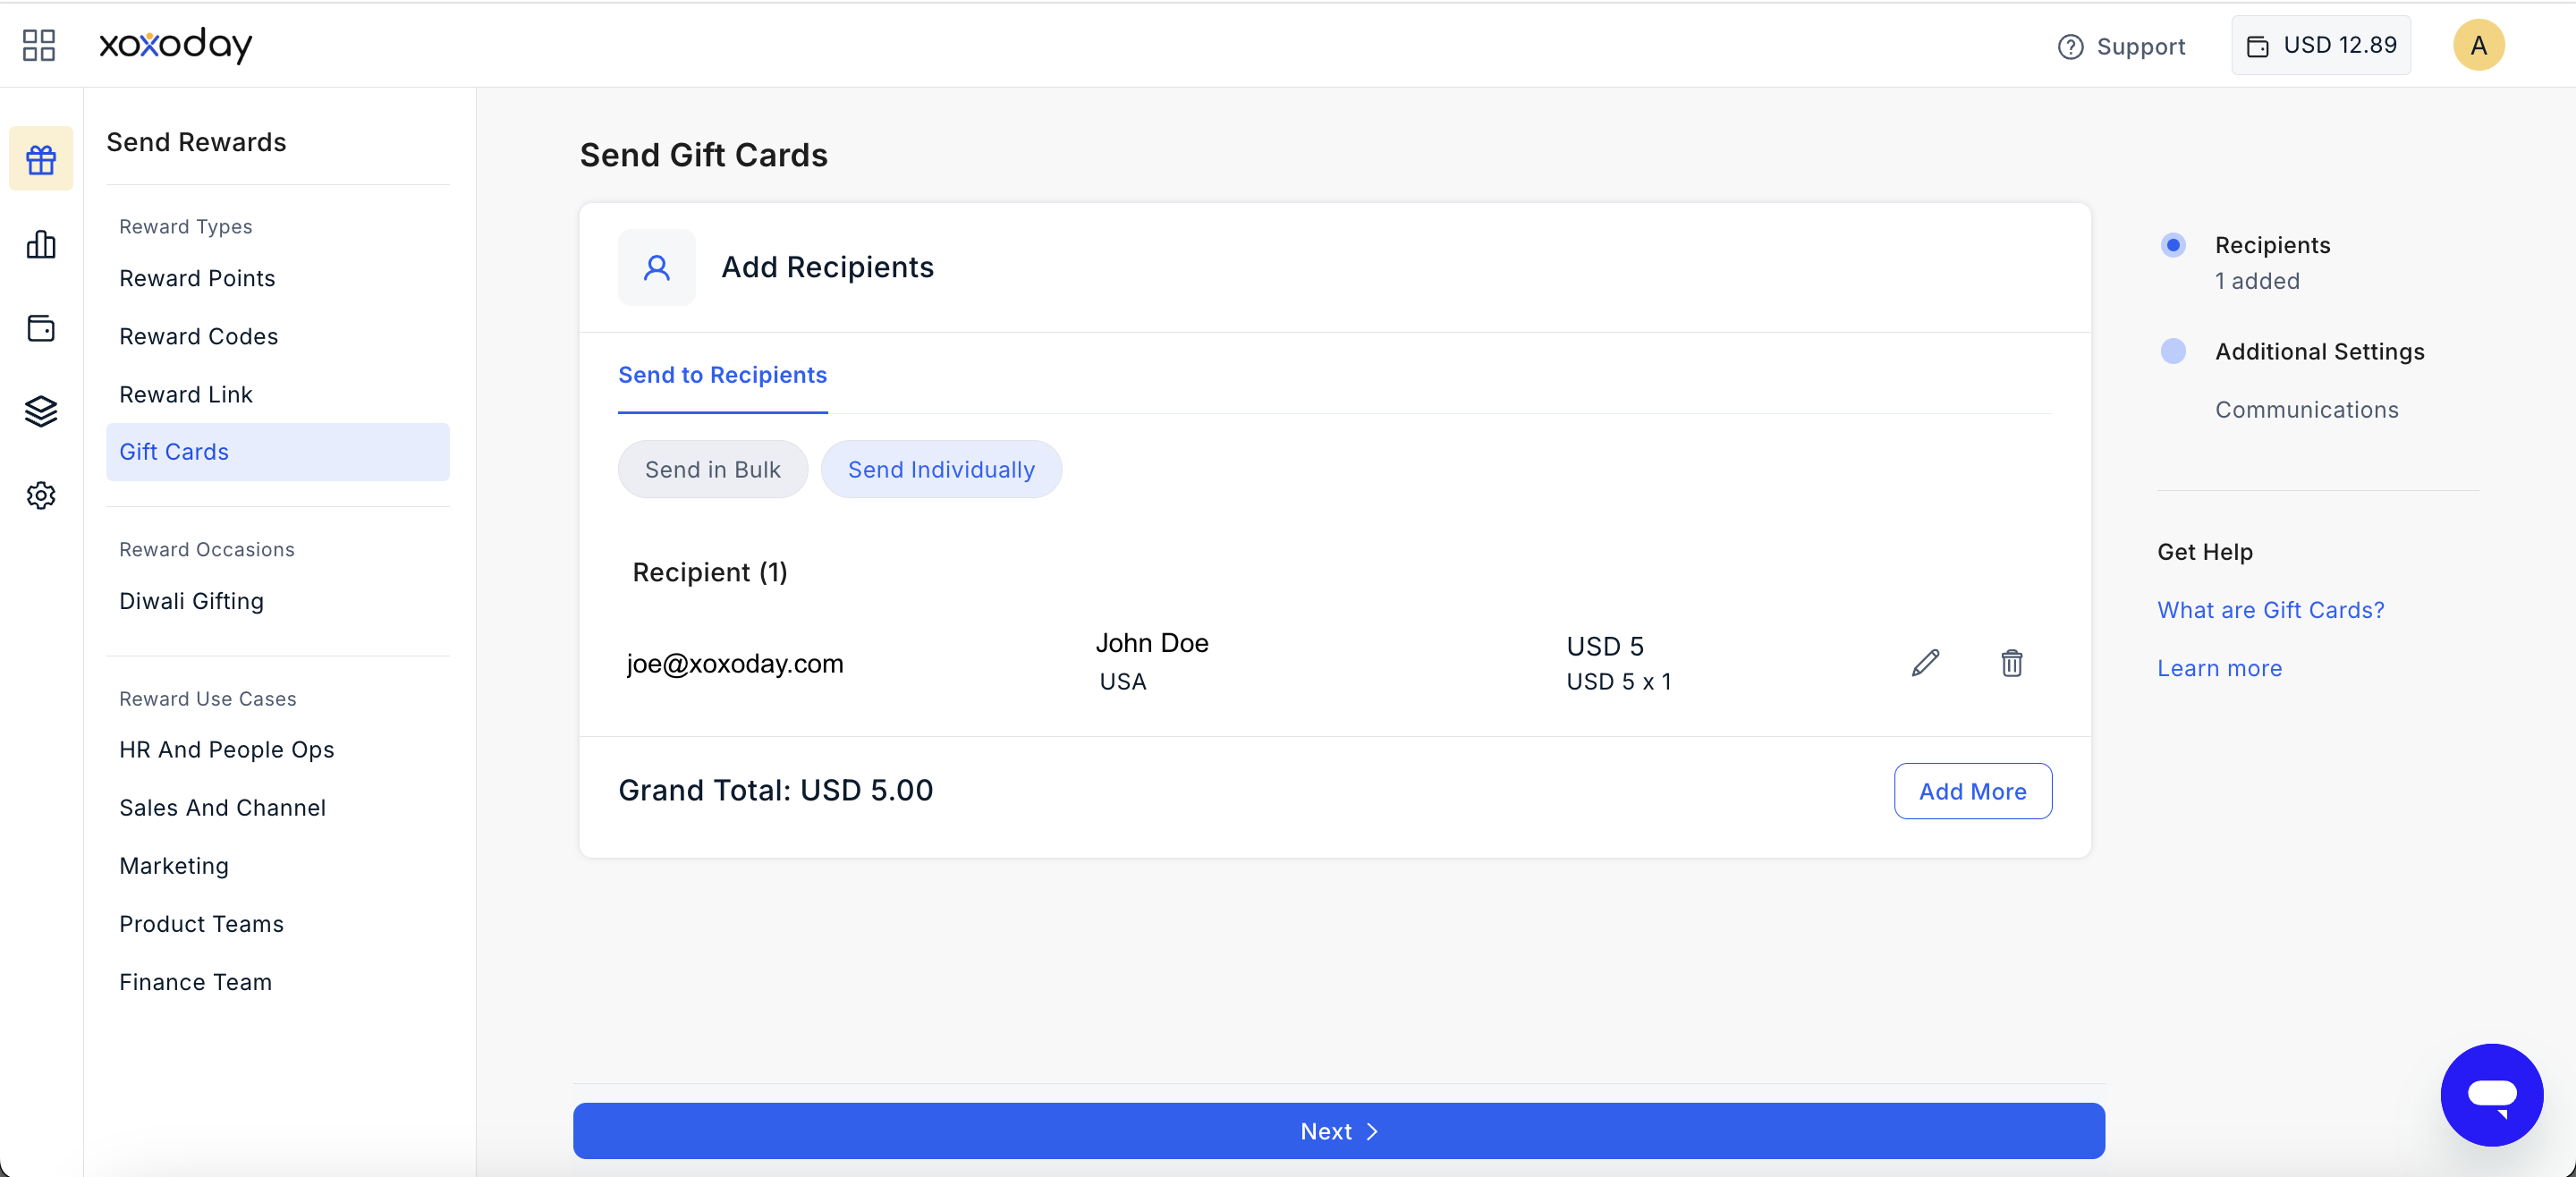Delete John Doe recipient with trash icon
2576x1177 pixels.
click(x=2012, y=663)
